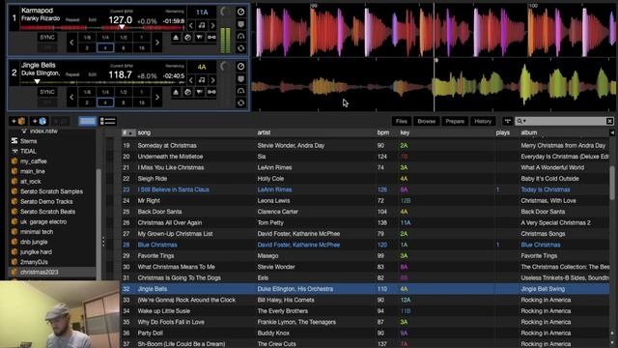The width and height of the screenshot is (618, 348).
Task: Click the tempo range clock icon deck 1
Action: coord(240,12)
